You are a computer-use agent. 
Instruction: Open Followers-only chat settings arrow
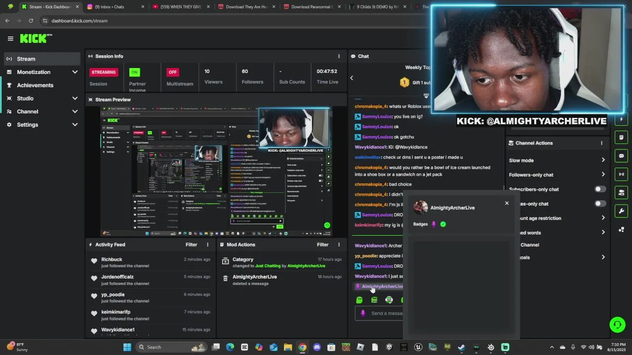click(x=603, y=175)
